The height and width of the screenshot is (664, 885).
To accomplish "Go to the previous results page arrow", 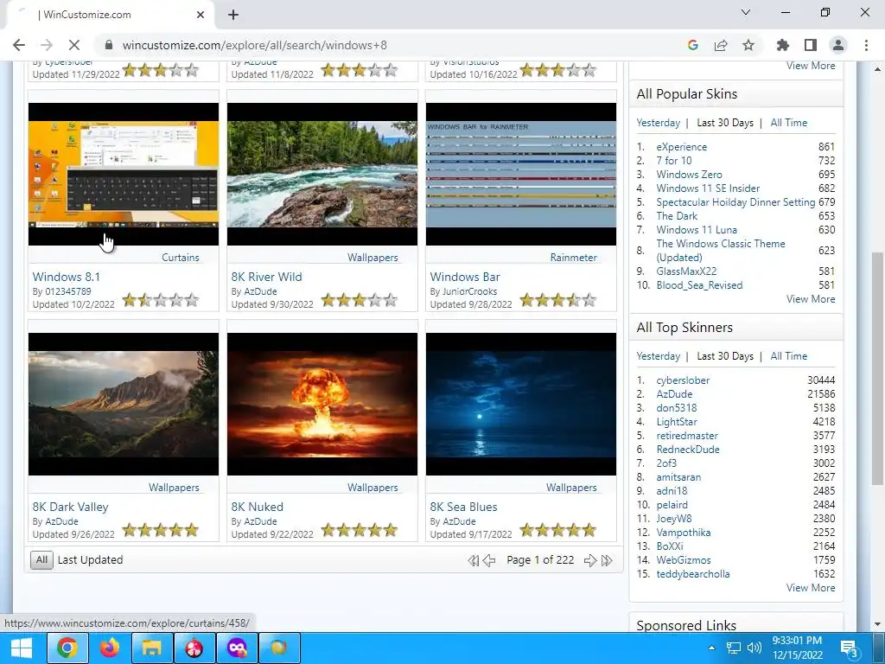I will [x=489, y=560].
